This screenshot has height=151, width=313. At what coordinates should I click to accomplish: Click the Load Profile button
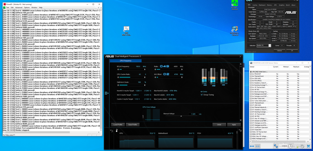pyautogui.click(x=118, y=125)
